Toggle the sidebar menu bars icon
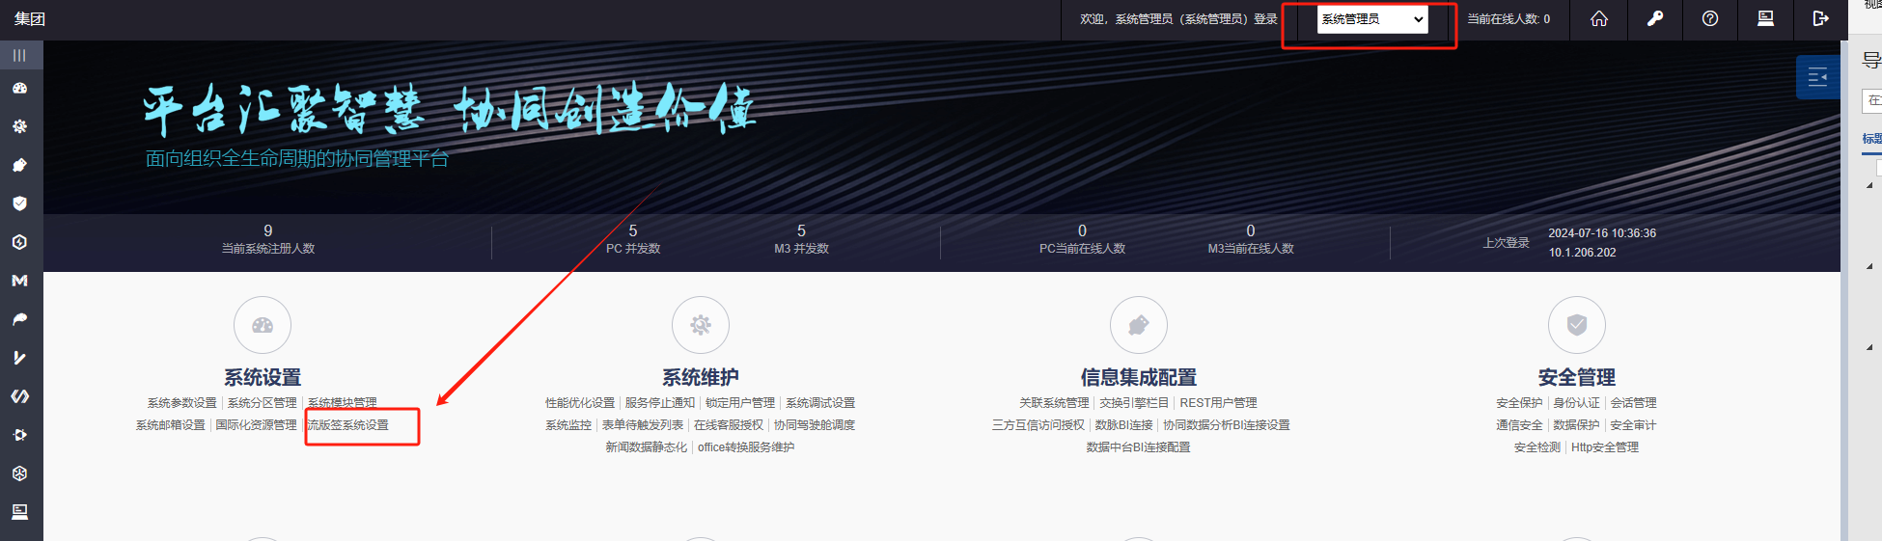The height and width of the screenshot is (541, 1882). [x=19, y=55]
